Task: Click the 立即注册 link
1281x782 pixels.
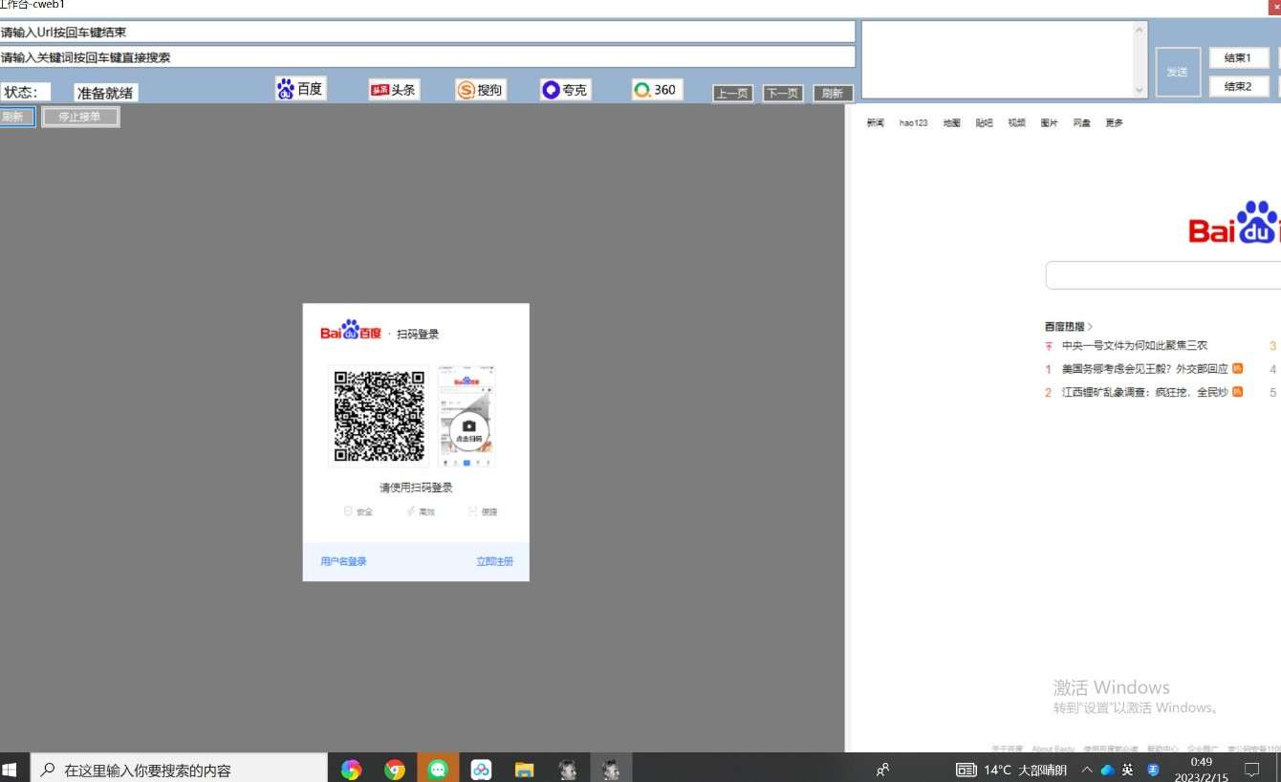Action: point(494,561)
